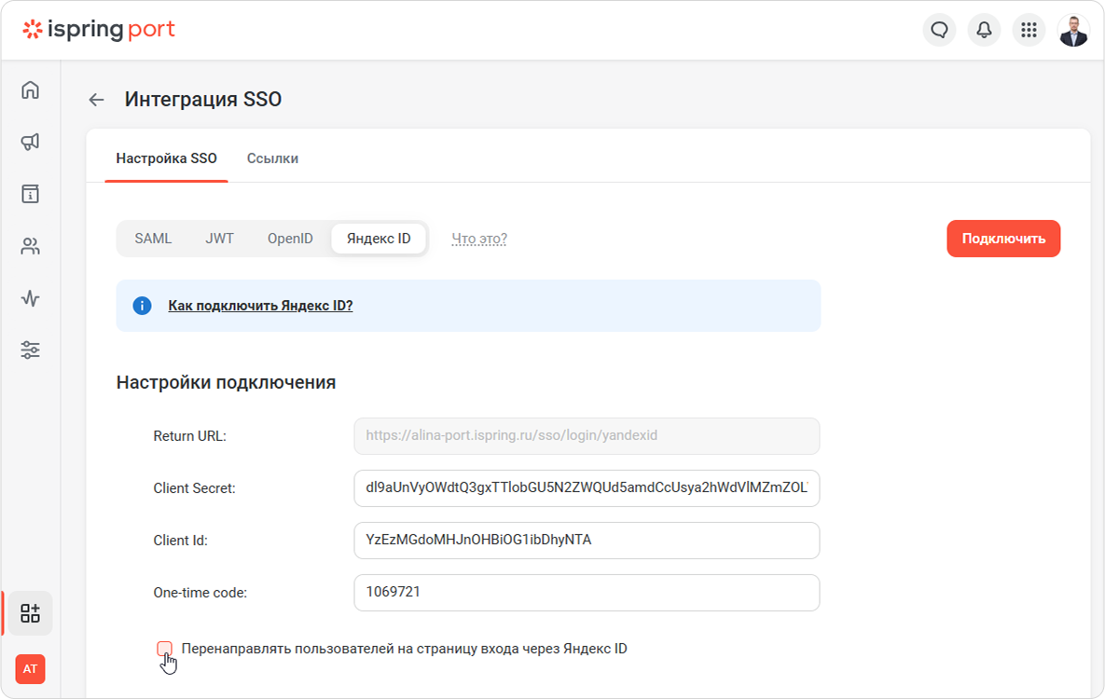The image size is (1105, 699).
Task: Click the Подключить button
Action: (x=1003, y=239)
